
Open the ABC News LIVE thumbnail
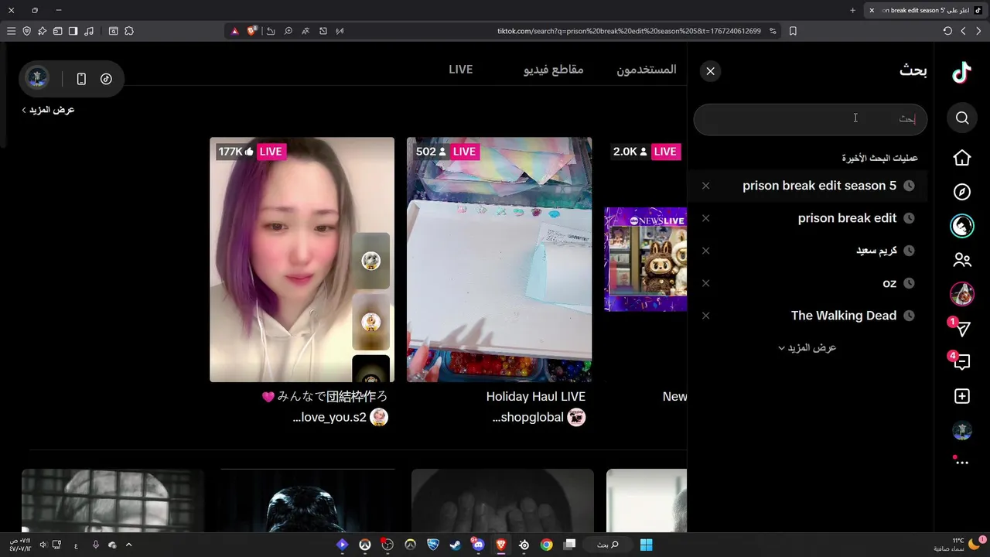(x=646, y=260)
